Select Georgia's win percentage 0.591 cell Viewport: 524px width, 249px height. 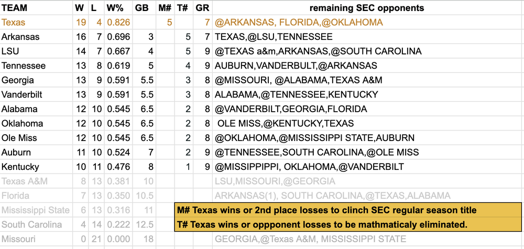pyautogui.click(x=118, y=80)
